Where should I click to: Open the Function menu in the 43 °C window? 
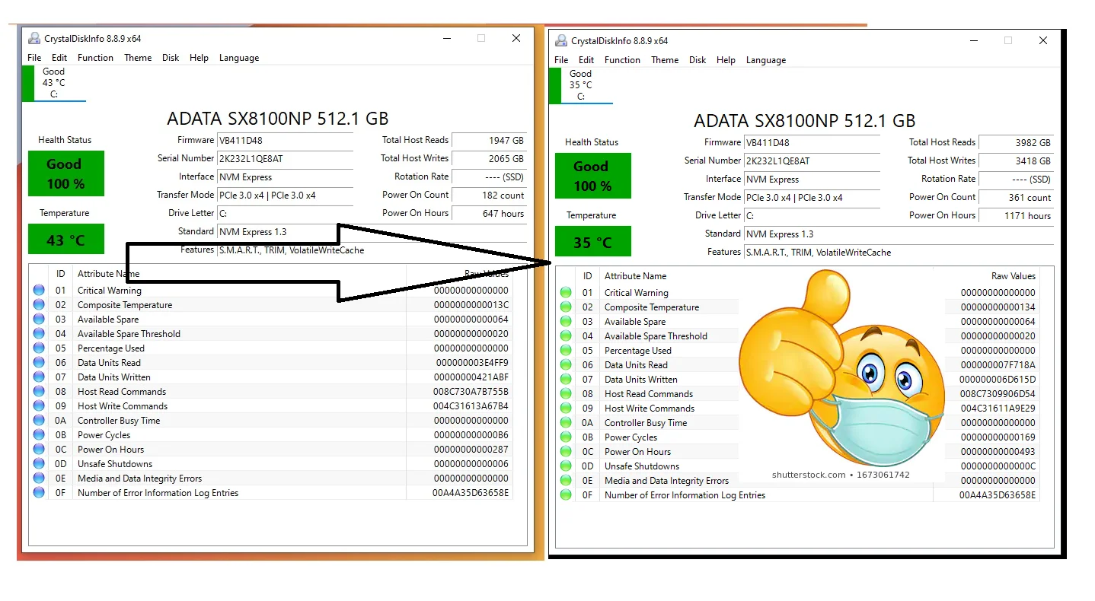[95, 58]
